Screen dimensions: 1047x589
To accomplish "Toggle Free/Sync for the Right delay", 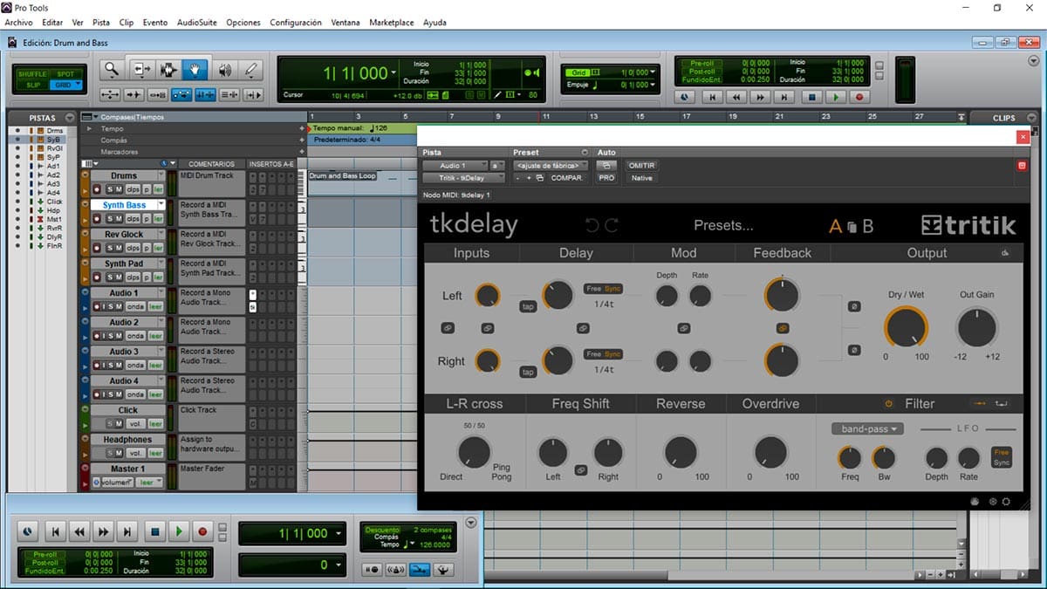I will tap(604, 354).
